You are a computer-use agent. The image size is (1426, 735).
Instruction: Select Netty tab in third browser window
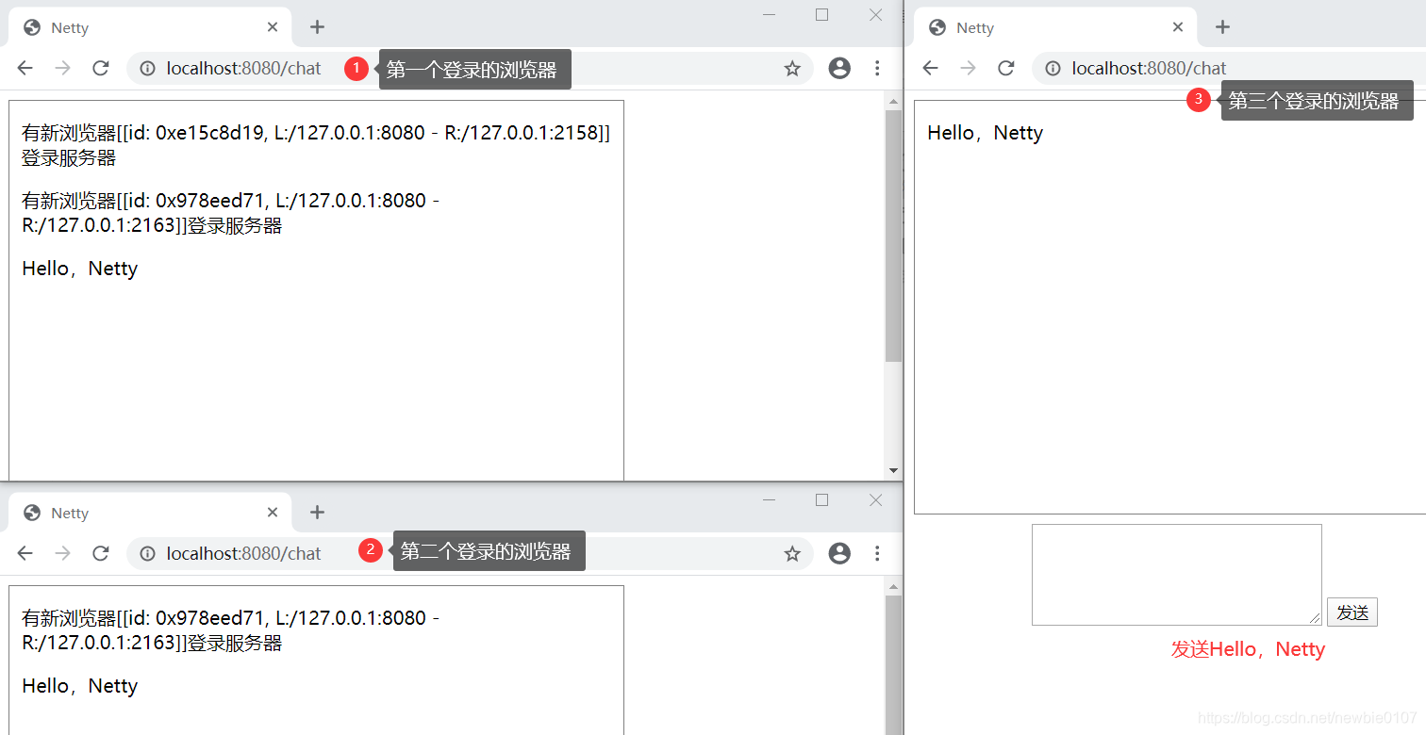[x=1056, y=27]
